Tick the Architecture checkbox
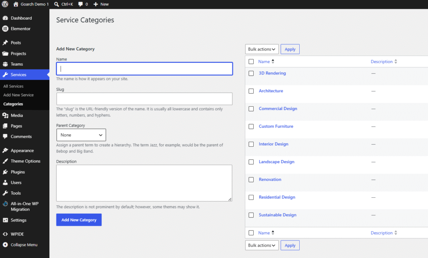The width and height of the screenshot is (428, 258). pos(251,91)
